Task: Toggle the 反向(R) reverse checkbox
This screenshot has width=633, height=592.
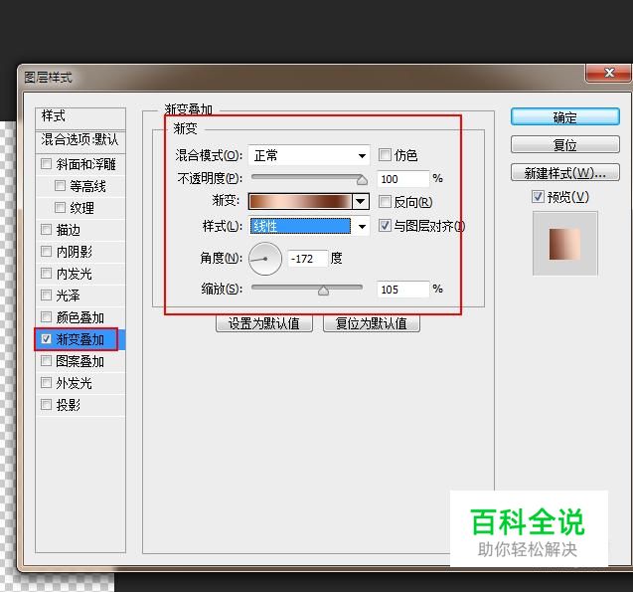Action: [385, 201]
